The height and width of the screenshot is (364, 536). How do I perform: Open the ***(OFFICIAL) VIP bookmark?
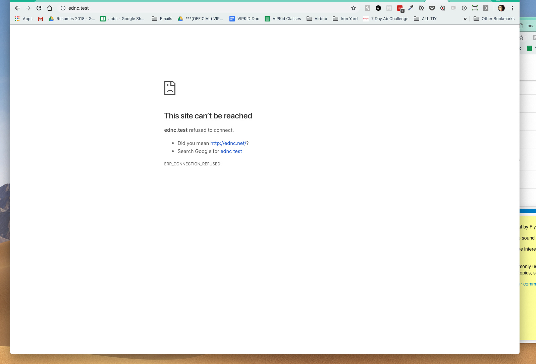[200, 19]
